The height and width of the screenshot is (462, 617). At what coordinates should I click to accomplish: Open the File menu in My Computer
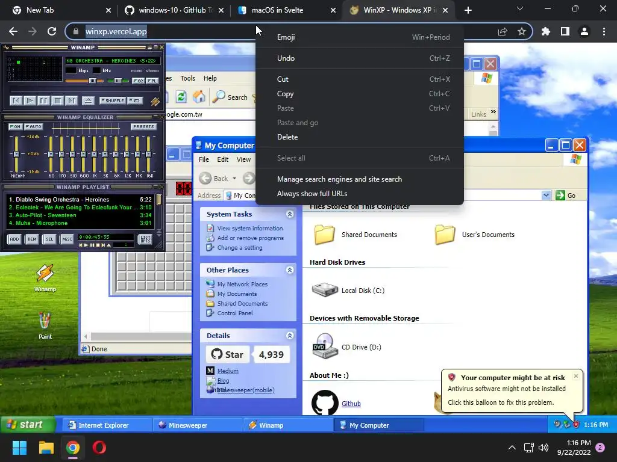click(x=204, y=159)
